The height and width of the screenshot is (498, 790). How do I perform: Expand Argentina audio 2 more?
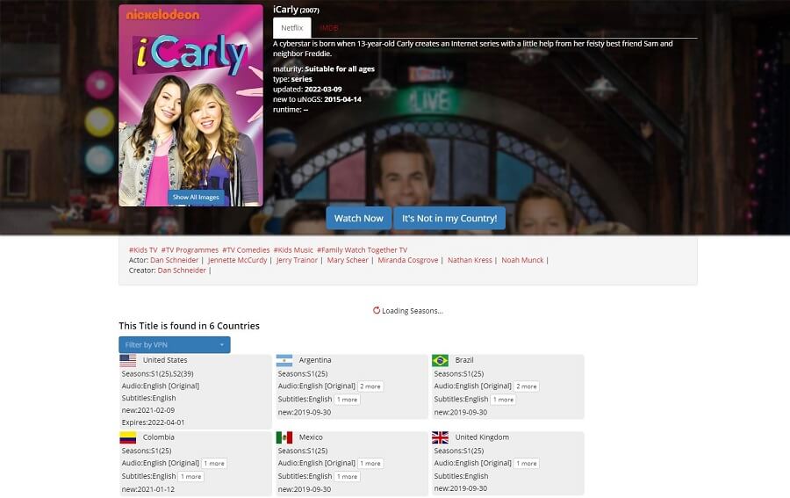pos(370,386)
